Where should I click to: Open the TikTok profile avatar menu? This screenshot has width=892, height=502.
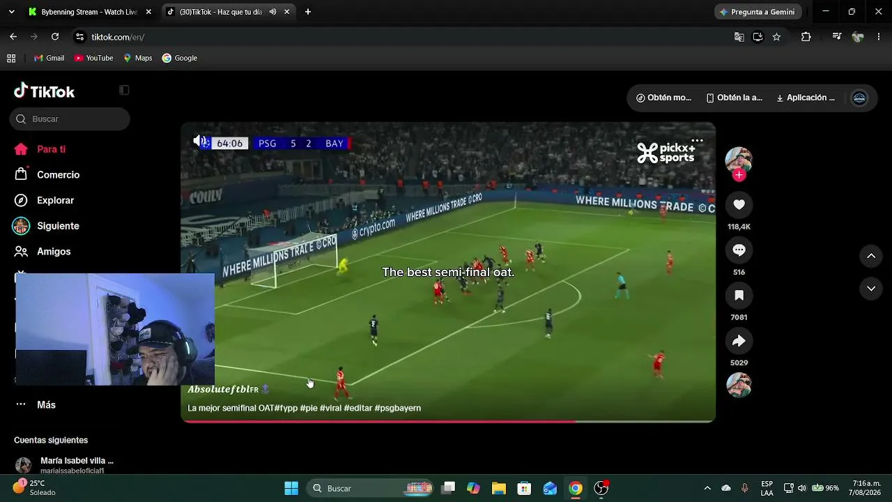(859, 98)
